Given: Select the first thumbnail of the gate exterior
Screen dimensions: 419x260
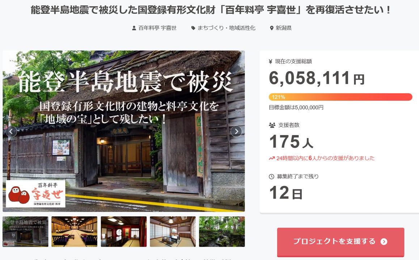Looking at the screenshot, I should tap(25, 231).
